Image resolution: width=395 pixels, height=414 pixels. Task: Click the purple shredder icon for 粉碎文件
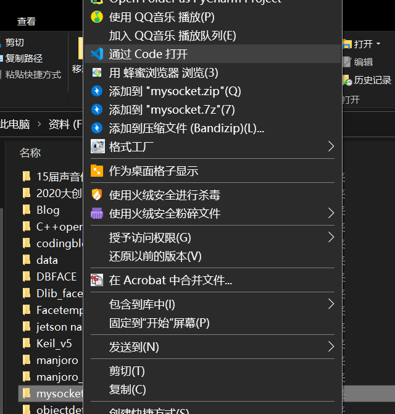tap(97, 213)
